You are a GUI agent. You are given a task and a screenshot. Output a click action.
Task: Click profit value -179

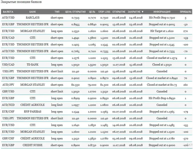coord(185,112)
